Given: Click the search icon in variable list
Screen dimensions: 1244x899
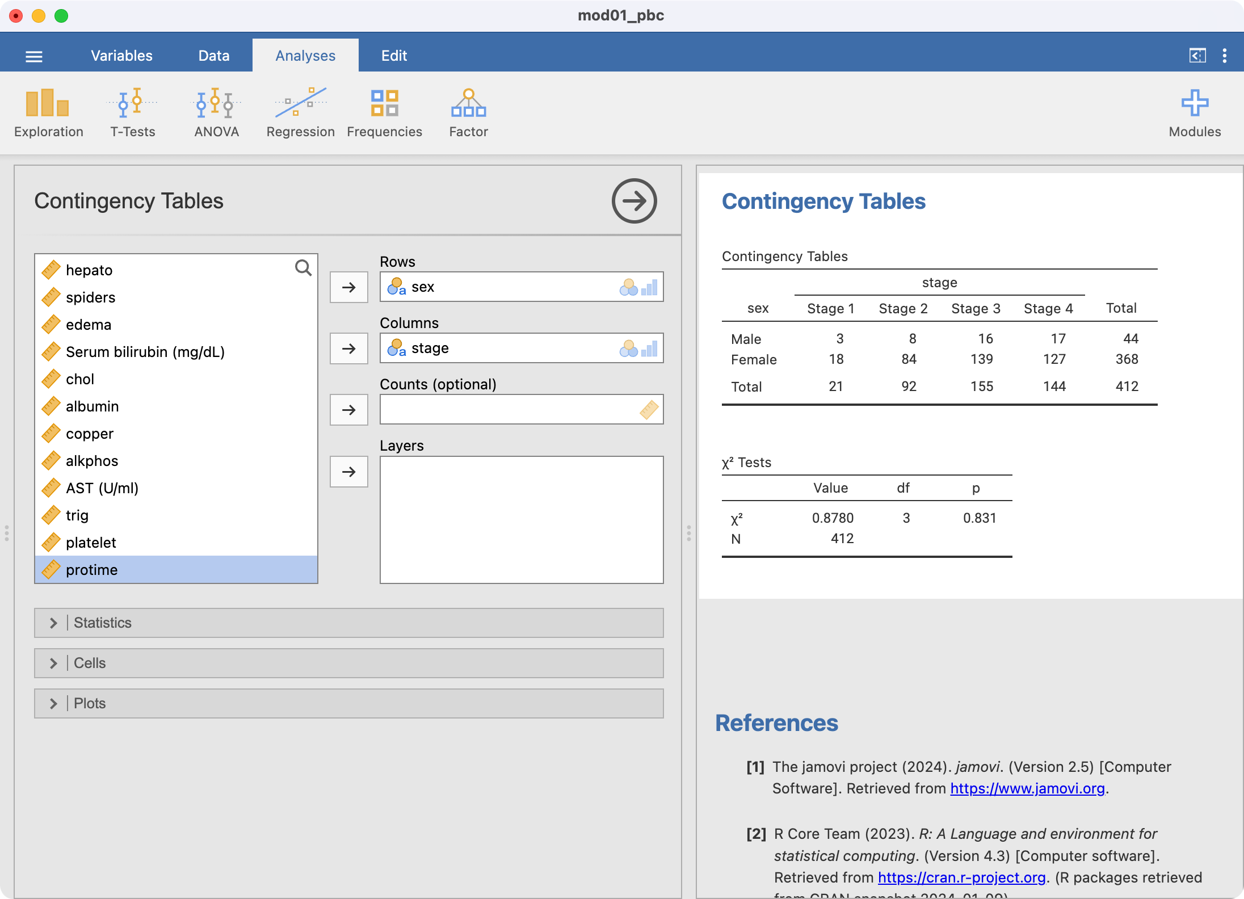Looking at the screenshot, I should (x=303, y=268).
